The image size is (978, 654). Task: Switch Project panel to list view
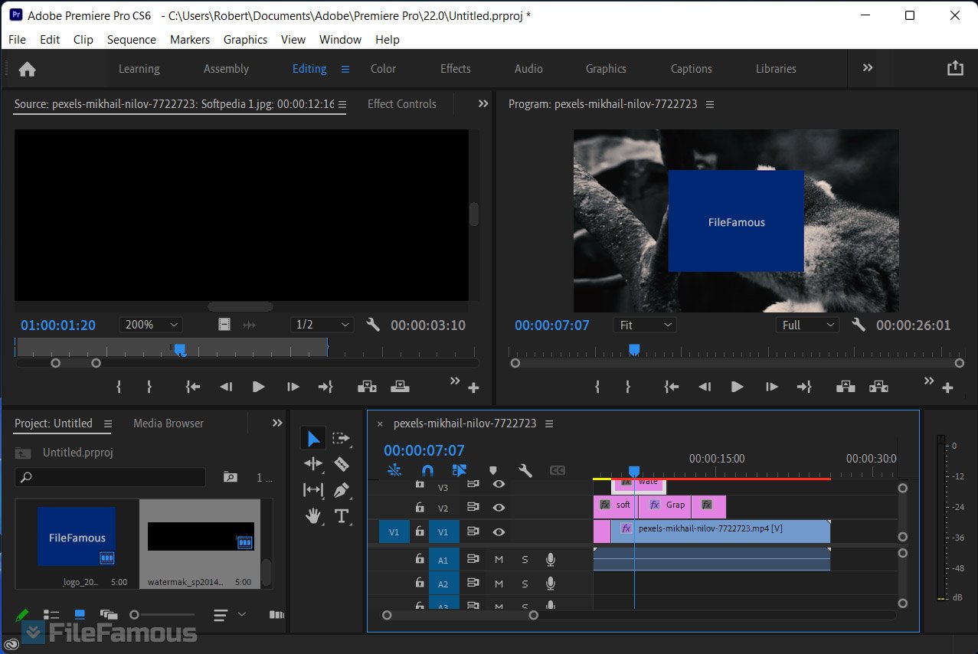pos(51,614)
